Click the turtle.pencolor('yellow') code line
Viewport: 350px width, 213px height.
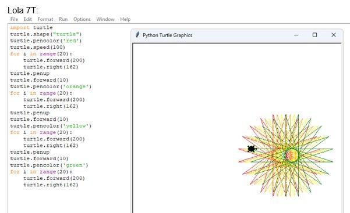51,126
